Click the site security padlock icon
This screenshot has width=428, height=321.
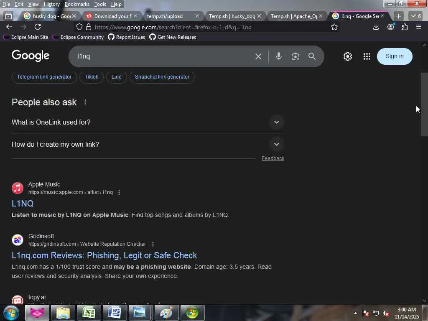[89, 27]
